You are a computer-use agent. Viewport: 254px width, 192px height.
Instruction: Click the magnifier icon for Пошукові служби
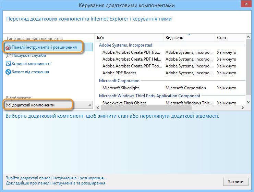pos(8,55)
